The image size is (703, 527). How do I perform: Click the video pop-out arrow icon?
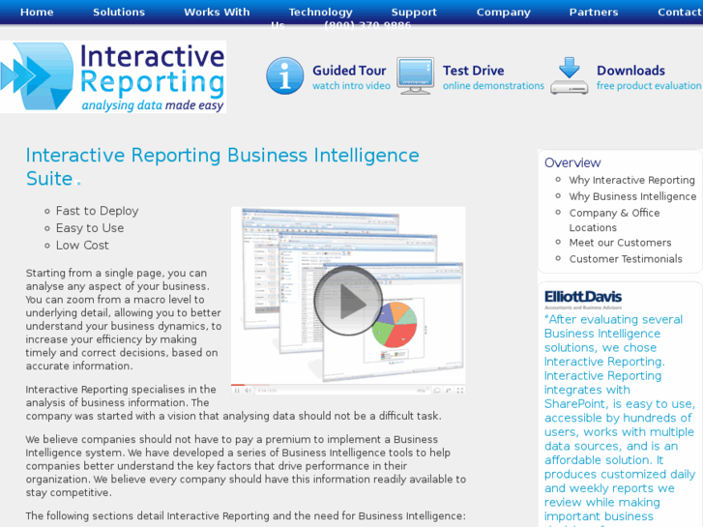[x=449, y=391]
